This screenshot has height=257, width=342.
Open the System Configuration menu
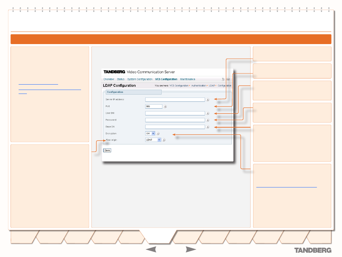click(140, 79)
